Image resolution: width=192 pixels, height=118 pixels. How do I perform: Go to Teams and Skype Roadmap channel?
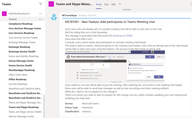(x=24, y=107)
